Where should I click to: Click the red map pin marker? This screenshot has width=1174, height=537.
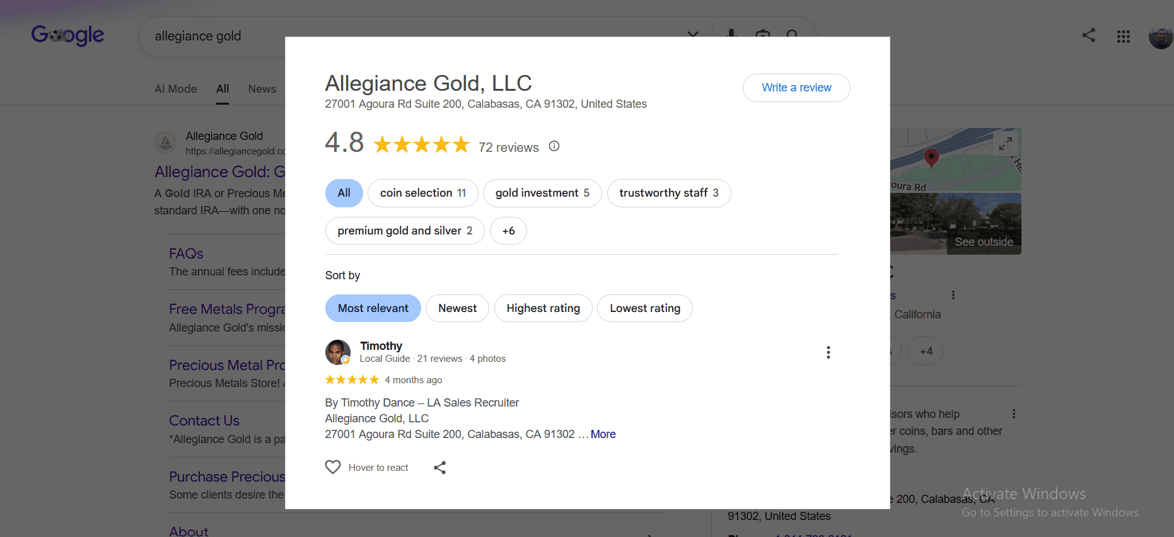(x=931, y=157)
